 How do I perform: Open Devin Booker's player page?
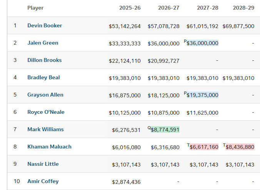pyautogui.click(x=45, y=25)
